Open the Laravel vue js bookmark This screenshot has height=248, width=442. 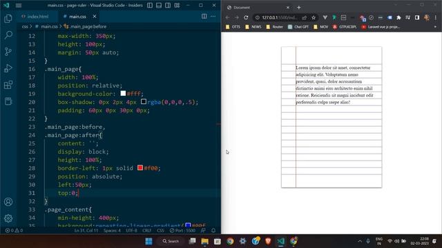click(x=381, y=27)
